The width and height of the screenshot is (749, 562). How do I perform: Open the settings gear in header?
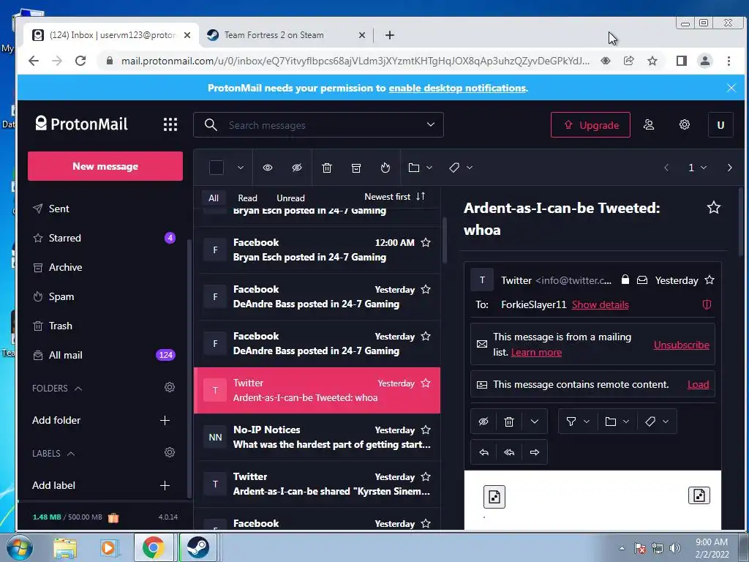click(x=685, y=124)
